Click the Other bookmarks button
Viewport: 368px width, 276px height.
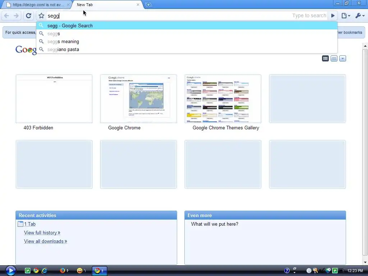click(350, 32)
